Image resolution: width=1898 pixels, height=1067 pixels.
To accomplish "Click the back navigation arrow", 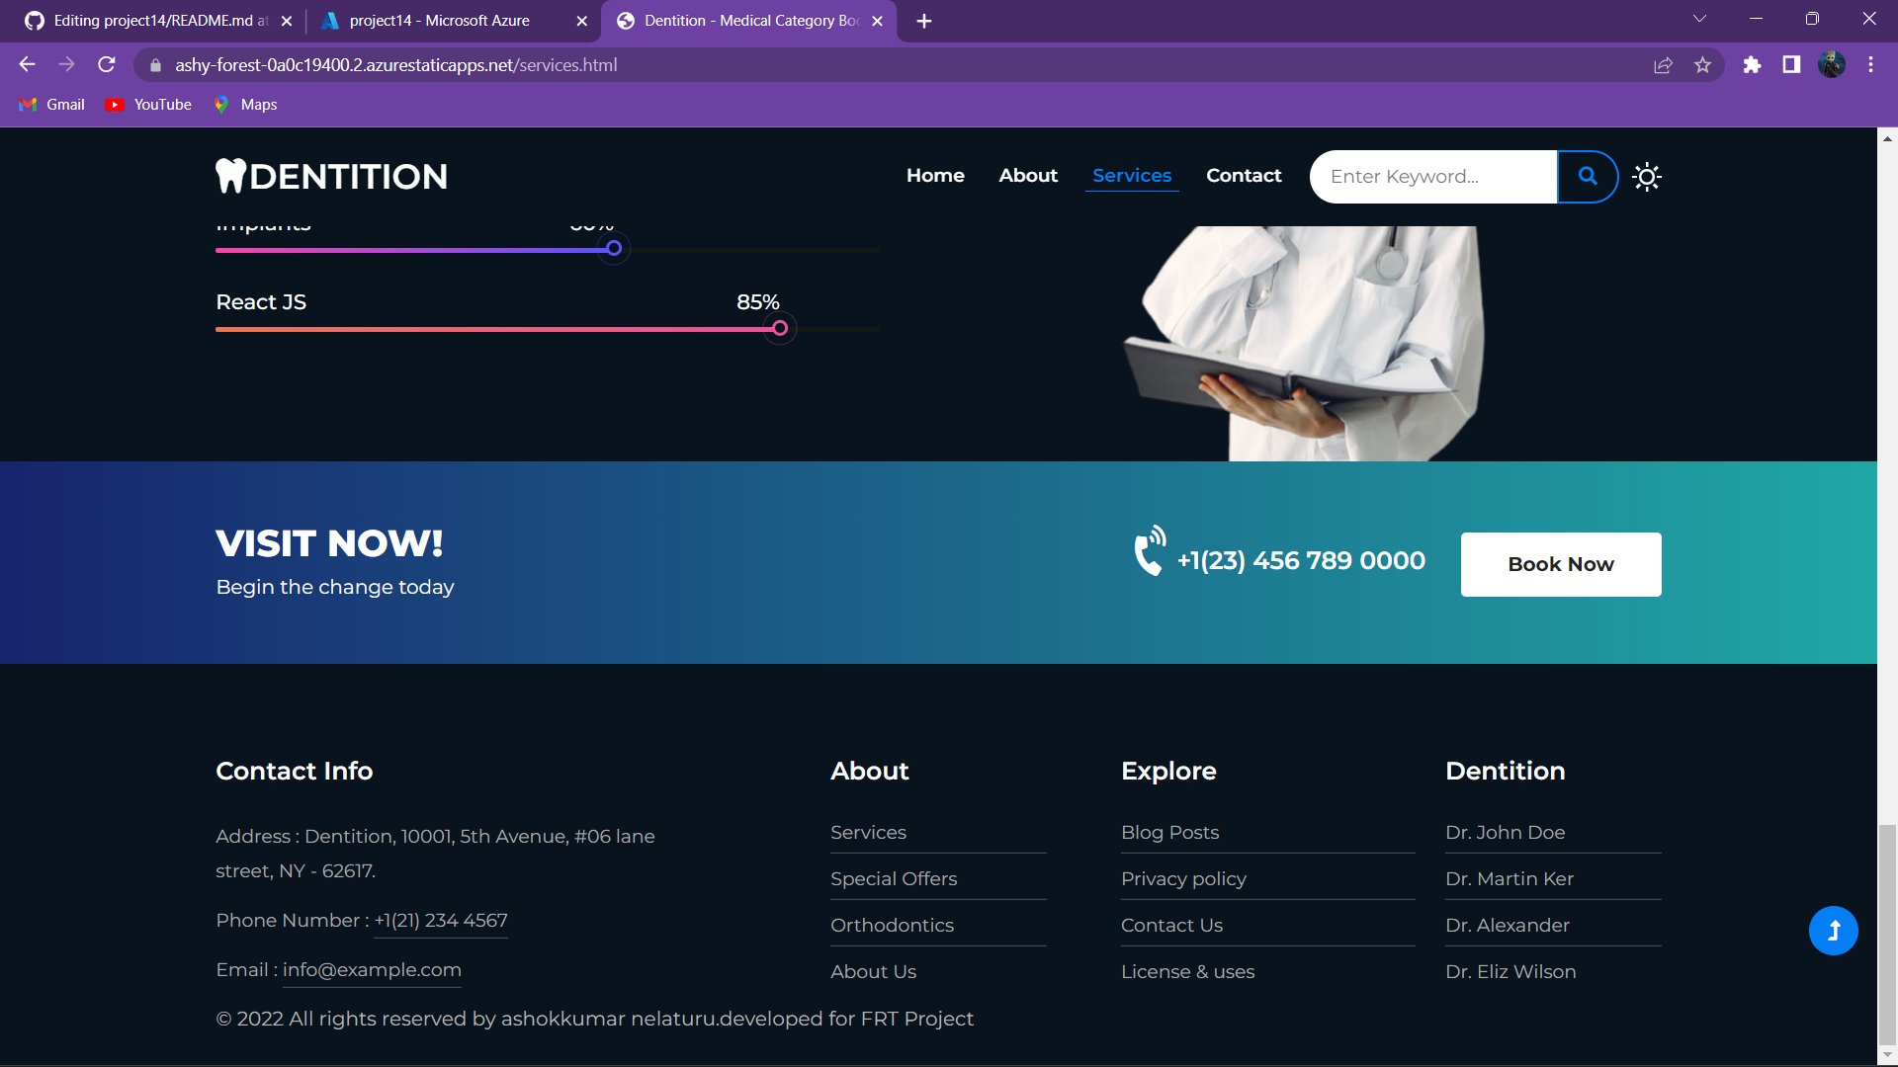I will (x=27, y=64).
